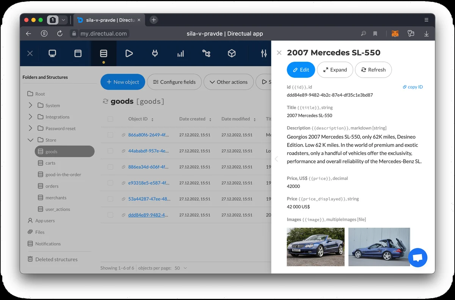455x300 pixels.
Task: Select the carts structure in sidebar
Action: [50, 163]
